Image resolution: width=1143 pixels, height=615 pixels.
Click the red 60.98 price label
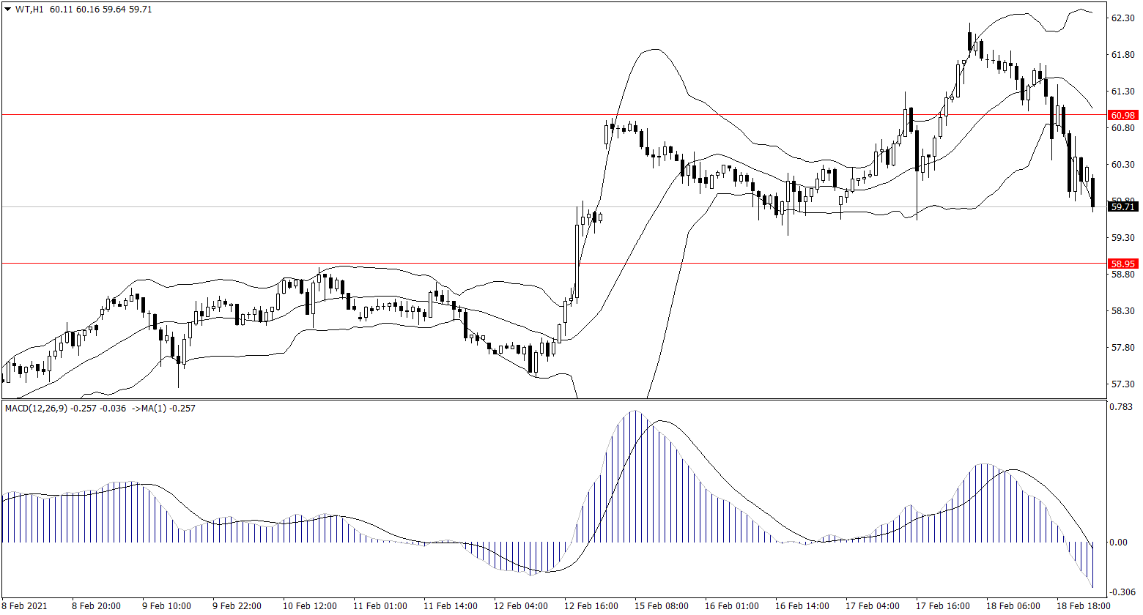point(1122,116)
